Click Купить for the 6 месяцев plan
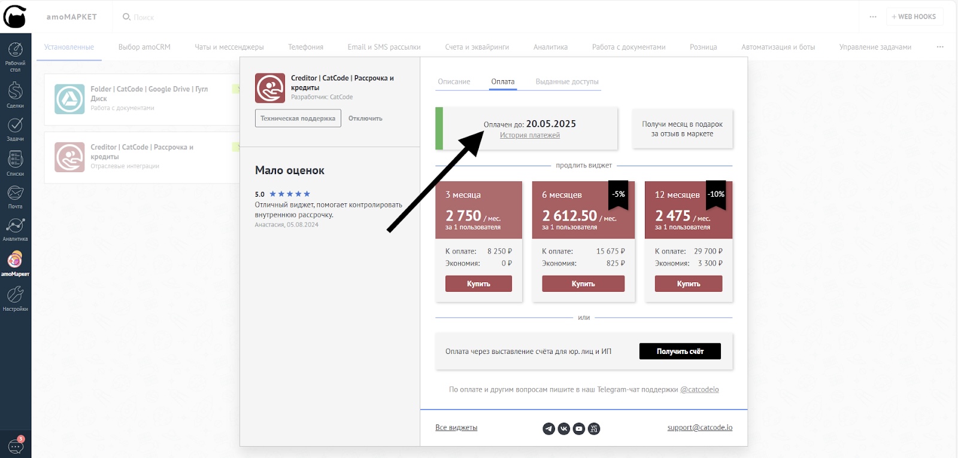This screenshot has height=458, width=958. click(x=583, y=283)
